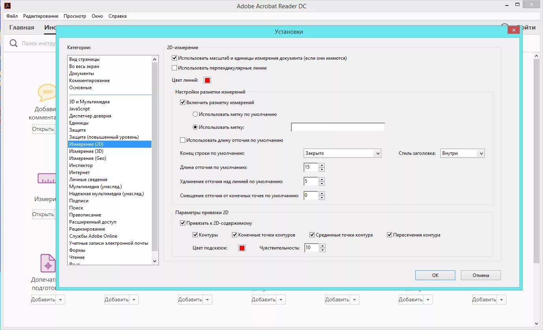543x330 pixels.
Task: Toggle 'Пересечения контура' checkbox
Action: pyautogui.click(x=390, y=235)
